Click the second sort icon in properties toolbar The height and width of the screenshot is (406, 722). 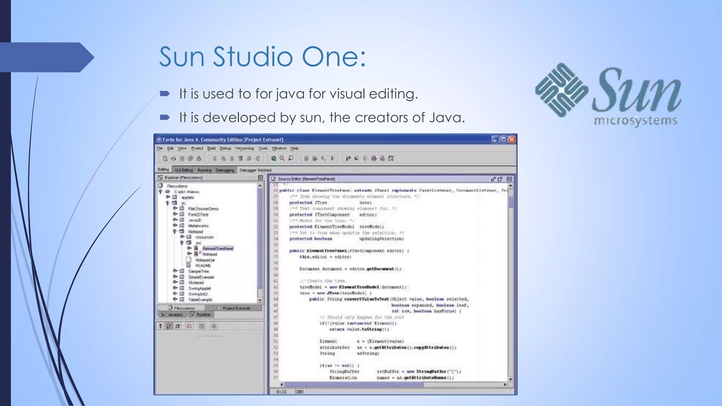pos(169,326)
